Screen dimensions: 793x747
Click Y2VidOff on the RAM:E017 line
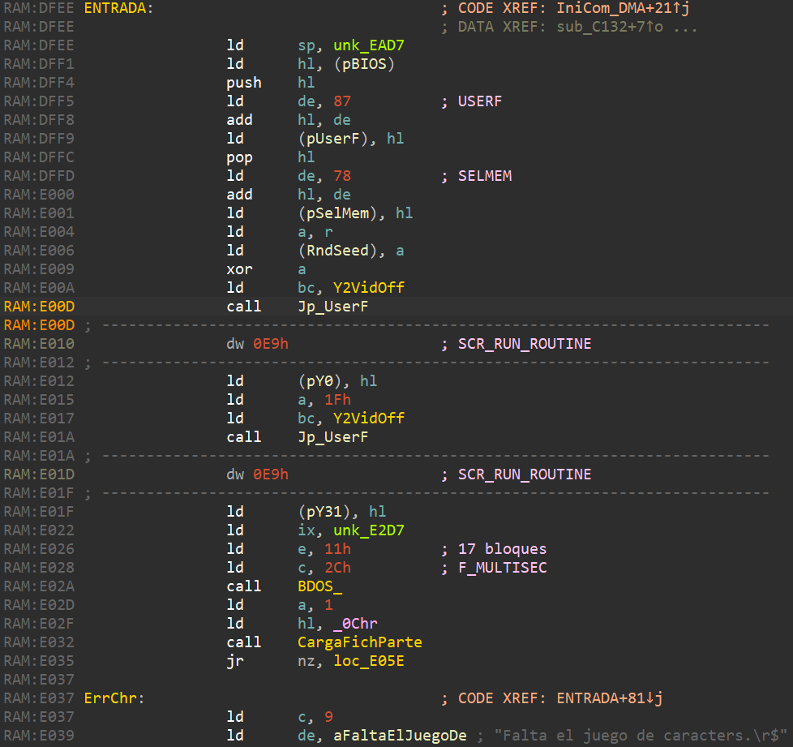[x=369, y=419]
